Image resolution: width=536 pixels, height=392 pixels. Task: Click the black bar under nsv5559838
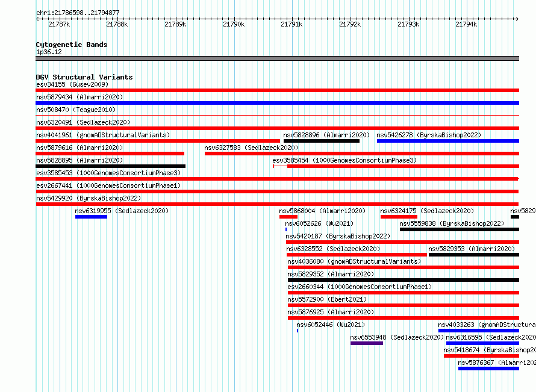(460, 229)
